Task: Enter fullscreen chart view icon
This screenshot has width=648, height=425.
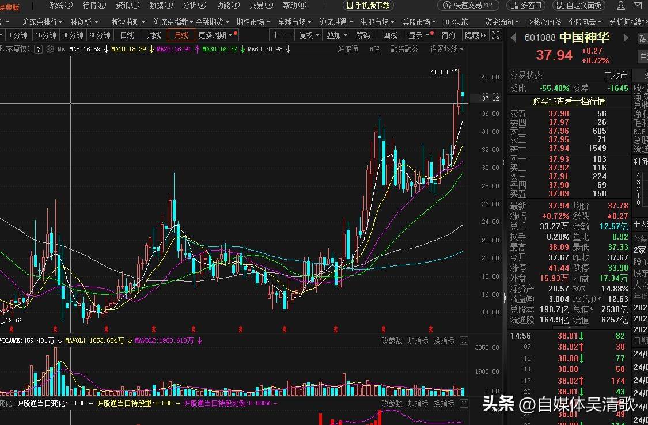Action: tap(495, 35)
